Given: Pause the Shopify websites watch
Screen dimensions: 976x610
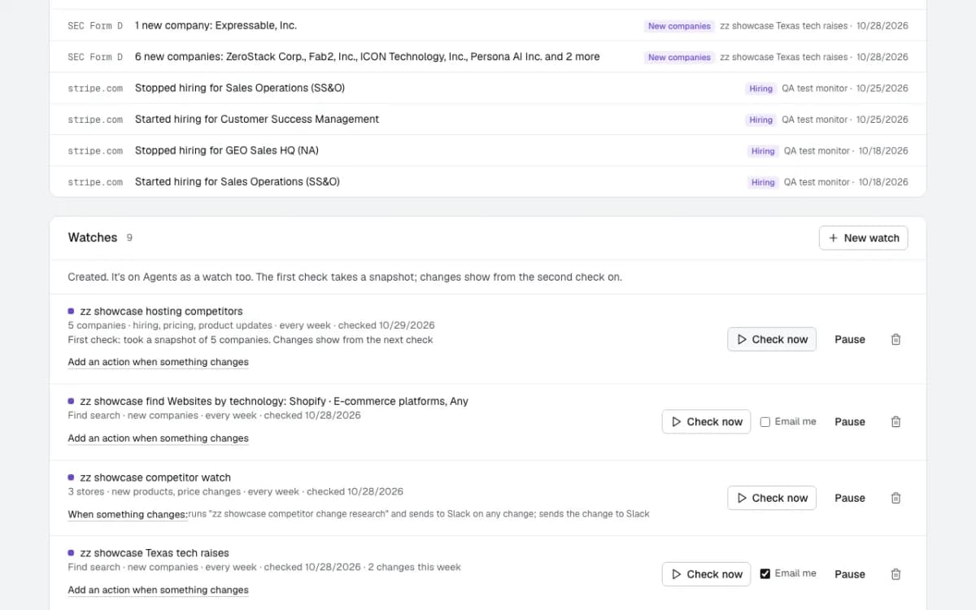Looking at the screenshot, I should (850, 421).
